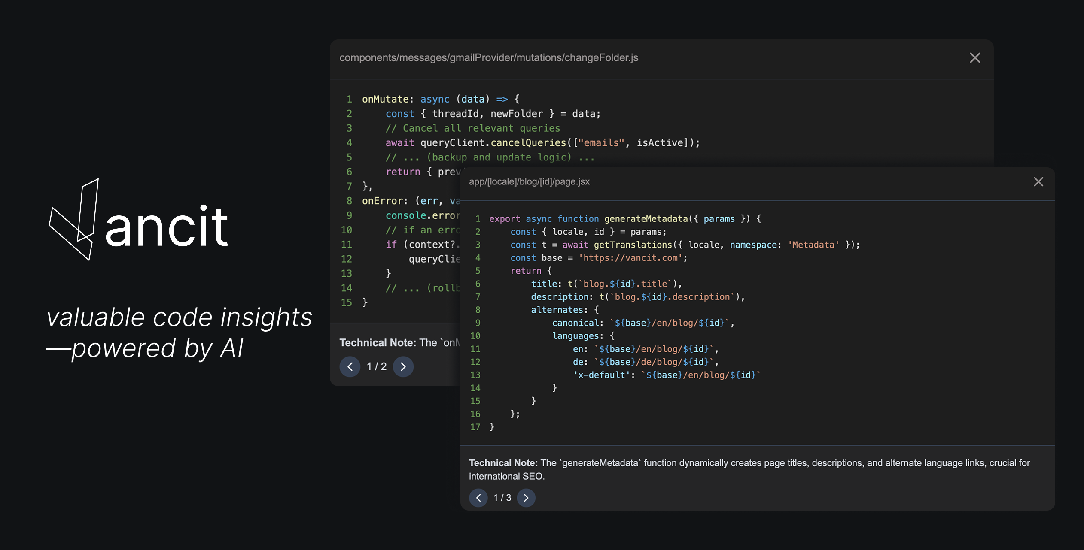Click the 'https://vancit.com' string in code
1084x550 pixels.
(630, 258)
